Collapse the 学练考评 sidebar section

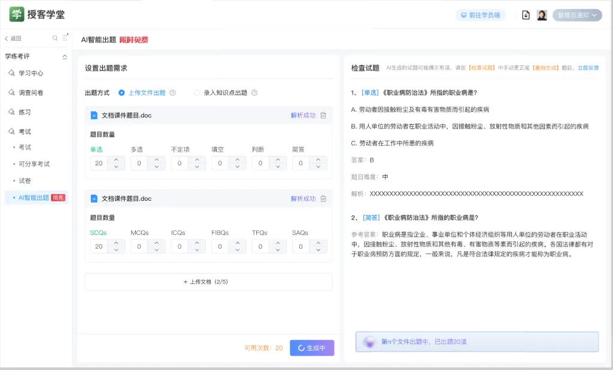(x=65, y=57)
